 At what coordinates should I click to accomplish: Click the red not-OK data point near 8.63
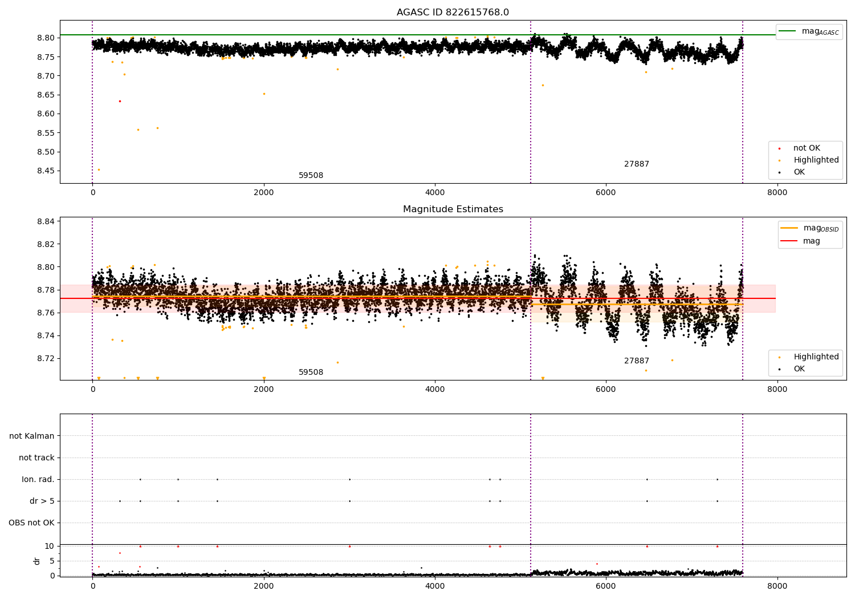click(x=120, y=101)
